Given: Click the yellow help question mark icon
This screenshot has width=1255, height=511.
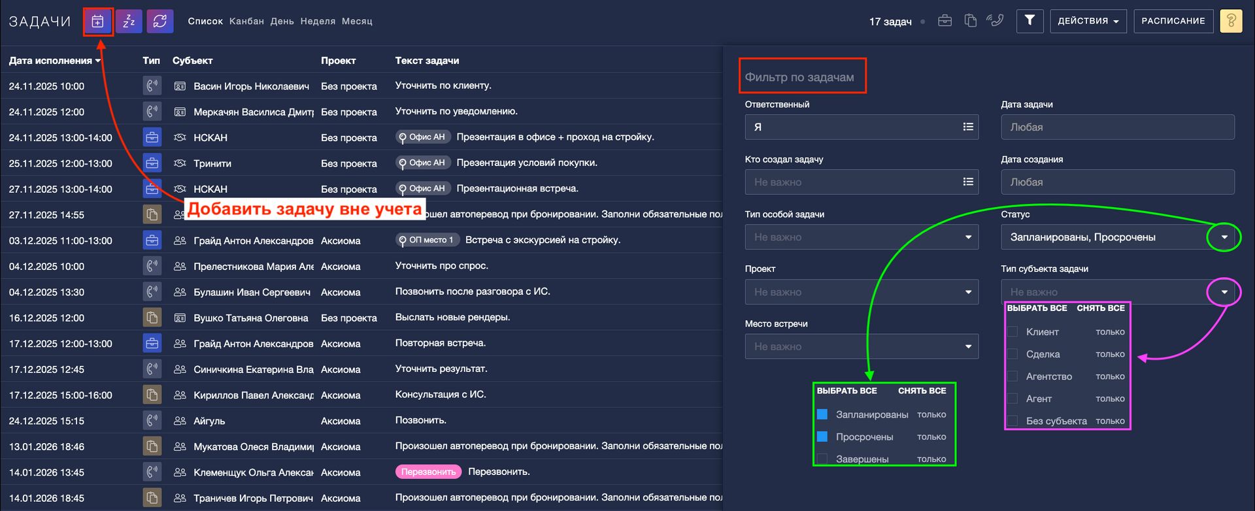Looking at the screenshot, I should point(1231,21).
